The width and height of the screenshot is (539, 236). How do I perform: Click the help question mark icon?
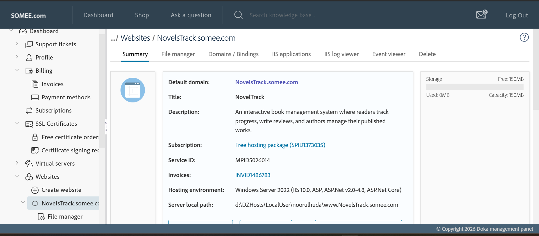[x=524, y=37]
